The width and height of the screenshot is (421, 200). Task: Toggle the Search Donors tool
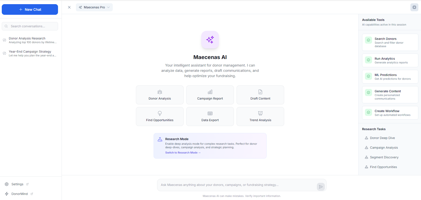[390, 42]
